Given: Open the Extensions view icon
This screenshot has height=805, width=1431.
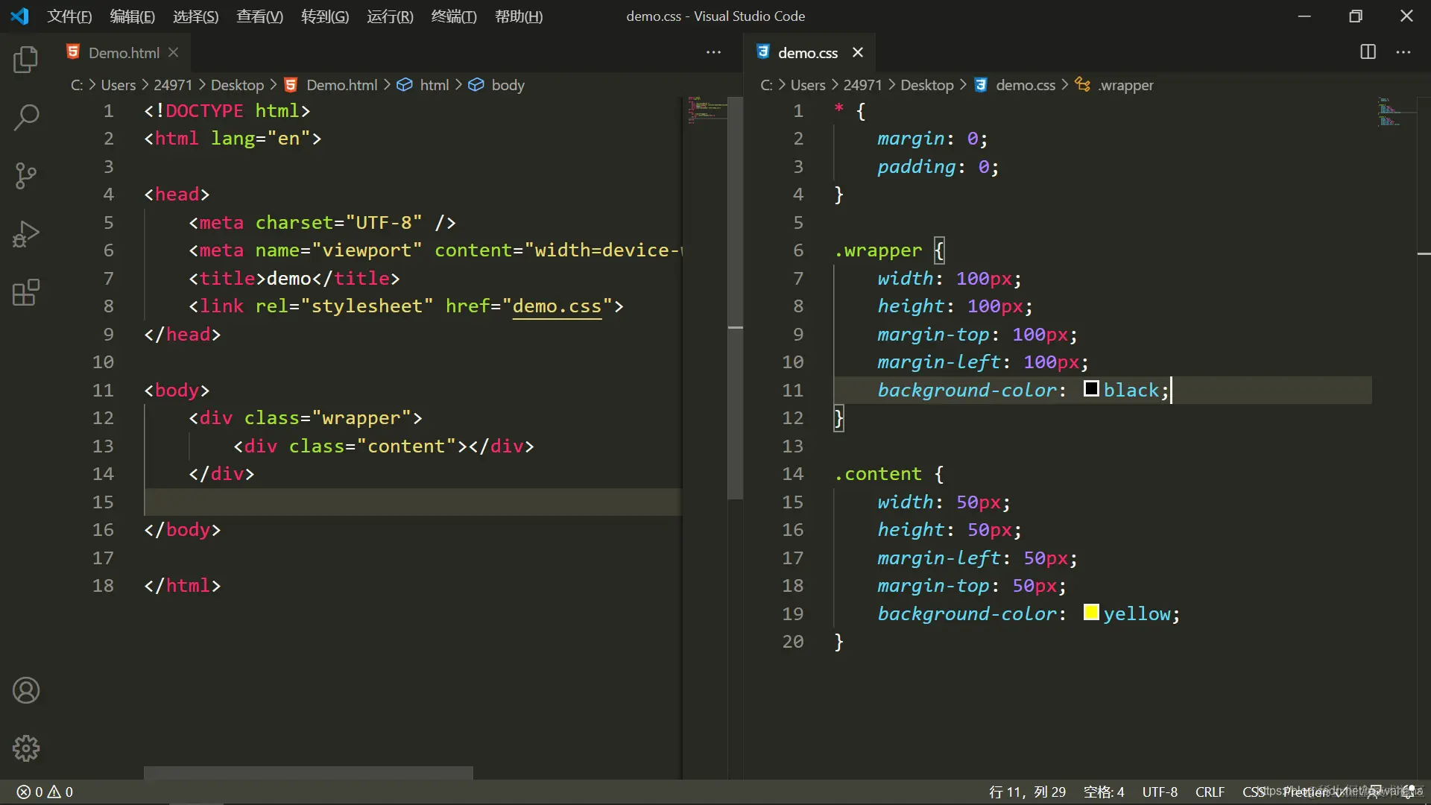Looking at the screenshot, I should coord(26,292).
